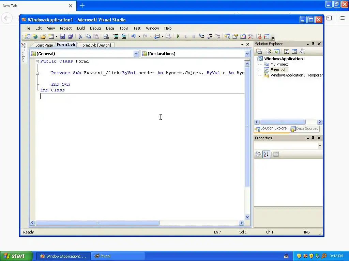Click the code editor horizontal scrollbar thumb
This screenshot has width=349, height=261.
97,223
